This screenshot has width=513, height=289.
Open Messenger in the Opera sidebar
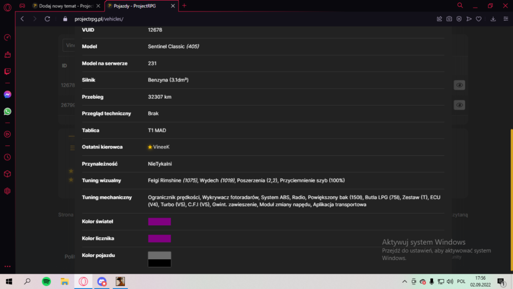point(8,94)
